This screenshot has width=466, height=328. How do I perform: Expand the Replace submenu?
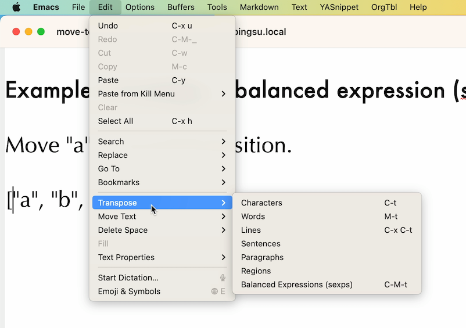pyautogui.click(x=162, y=155)
